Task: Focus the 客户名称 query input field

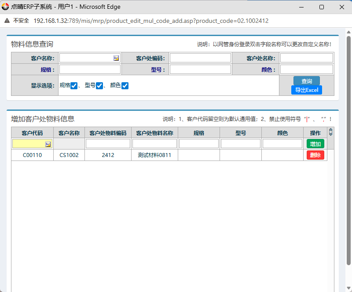Action: (x=90, y=58)
